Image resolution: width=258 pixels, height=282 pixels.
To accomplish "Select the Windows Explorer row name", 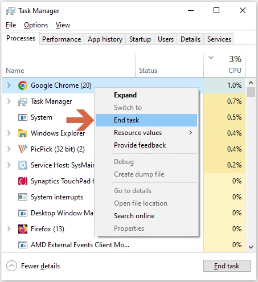I will (58, 133).
